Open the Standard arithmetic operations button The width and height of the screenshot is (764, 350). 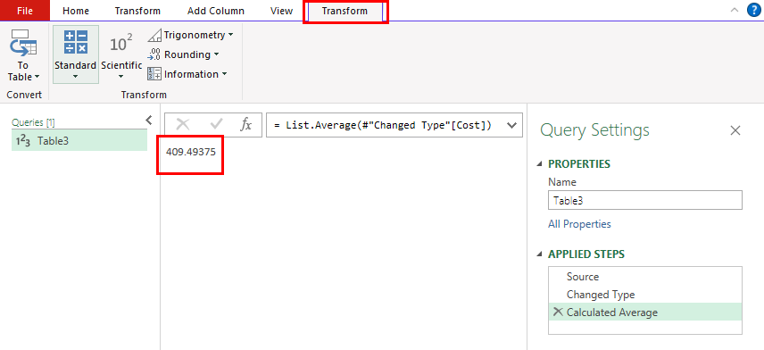point(76,54)
